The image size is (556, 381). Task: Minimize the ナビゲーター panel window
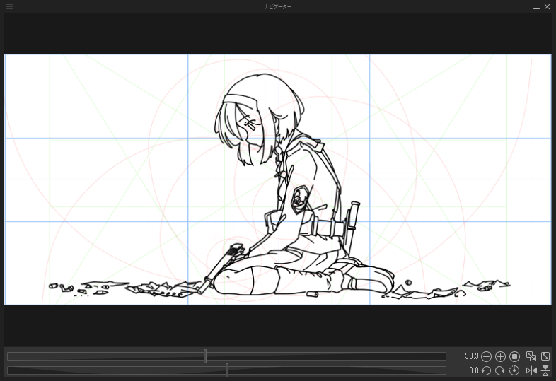pyautogui.click(x=537, y=6)
